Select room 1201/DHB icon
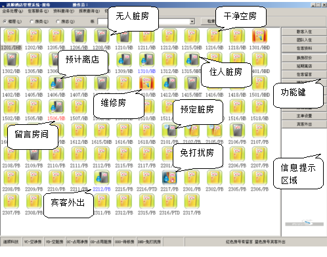The height and width of the screenshot is (257, 327). (x=11, y=36)
